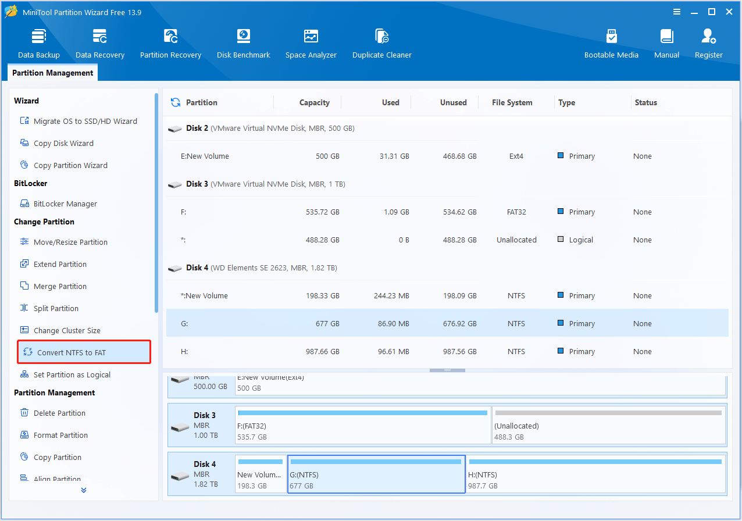
Task: Expand the sidebar with double-chevron arrow
Action: (84, 490)
